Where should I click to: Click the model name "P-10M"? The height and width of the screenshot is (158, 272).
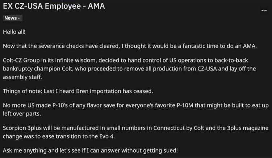(x=185, y=105)
